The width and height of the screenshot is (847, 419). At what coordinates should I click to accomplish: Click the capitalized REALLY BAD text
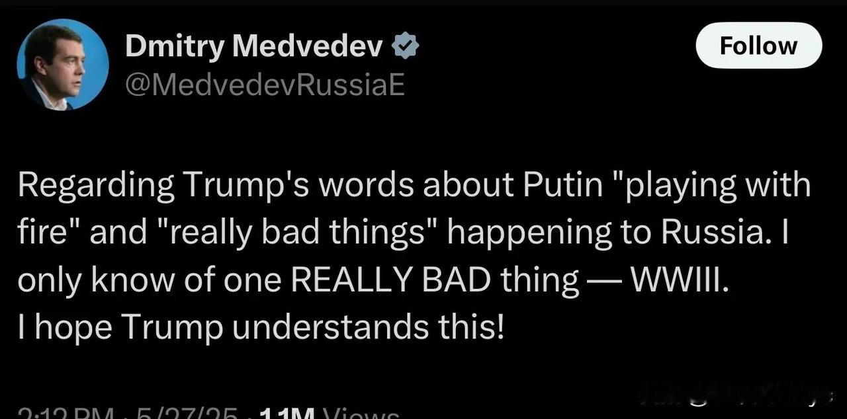[390, 280]
